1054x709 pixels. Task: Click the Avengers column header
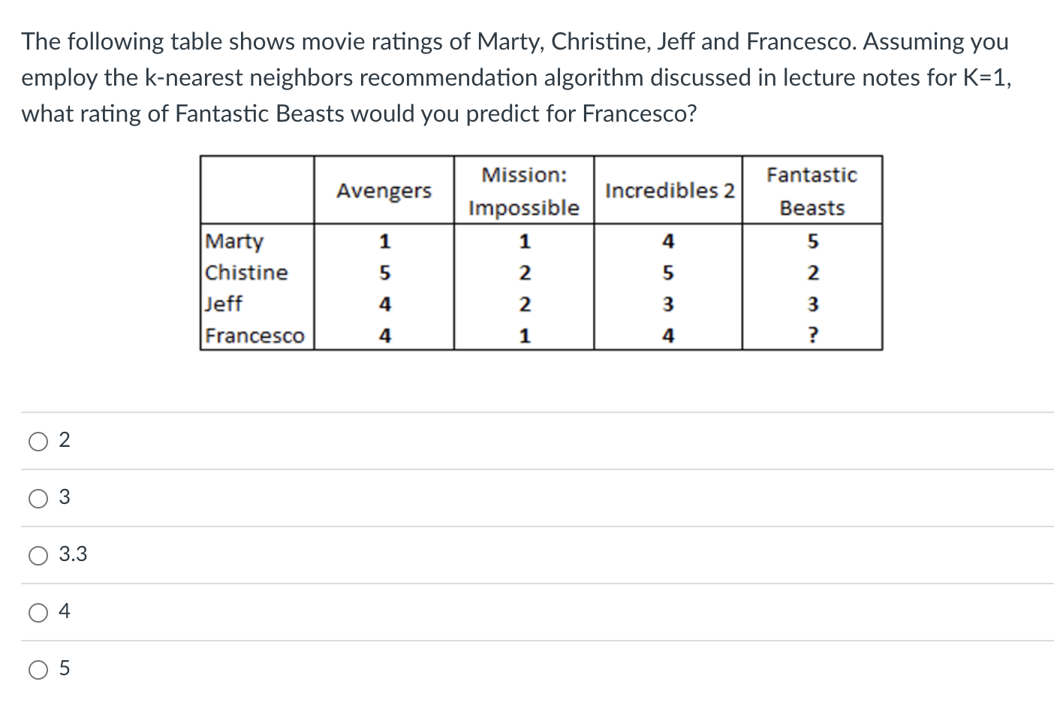384,191
